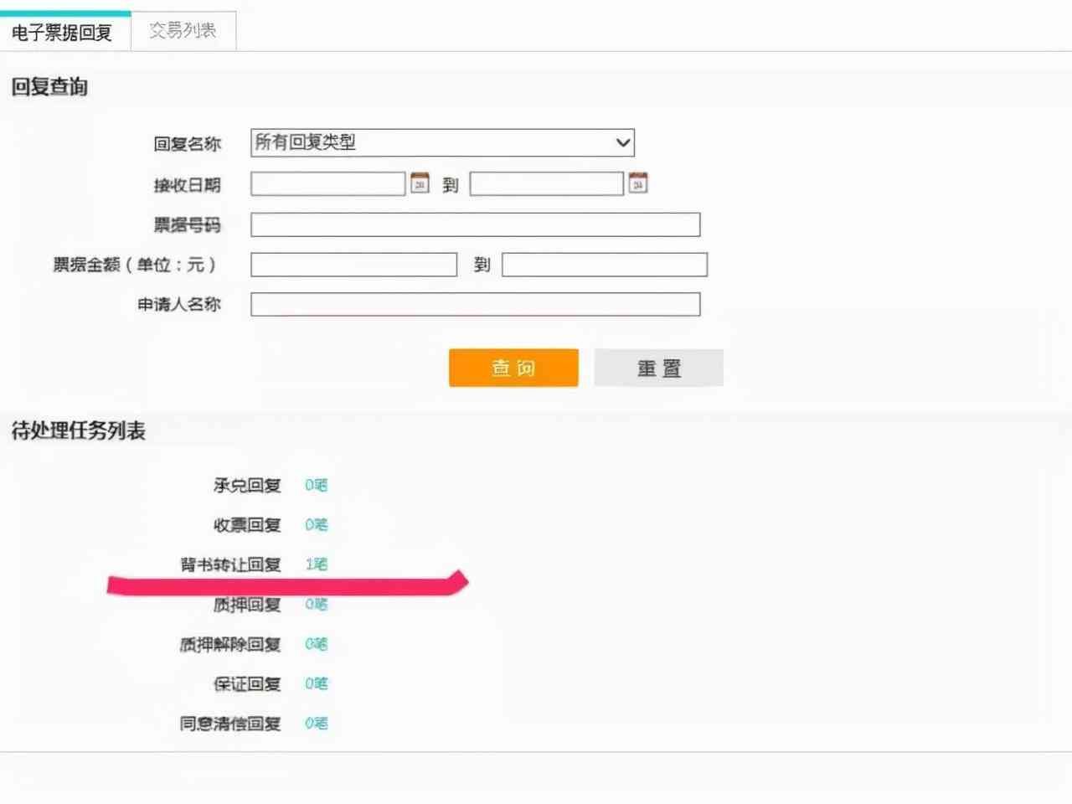Click the 0笔 count beside 收票回复
This screenshot has height=804, width=1072.
(315, 525)
